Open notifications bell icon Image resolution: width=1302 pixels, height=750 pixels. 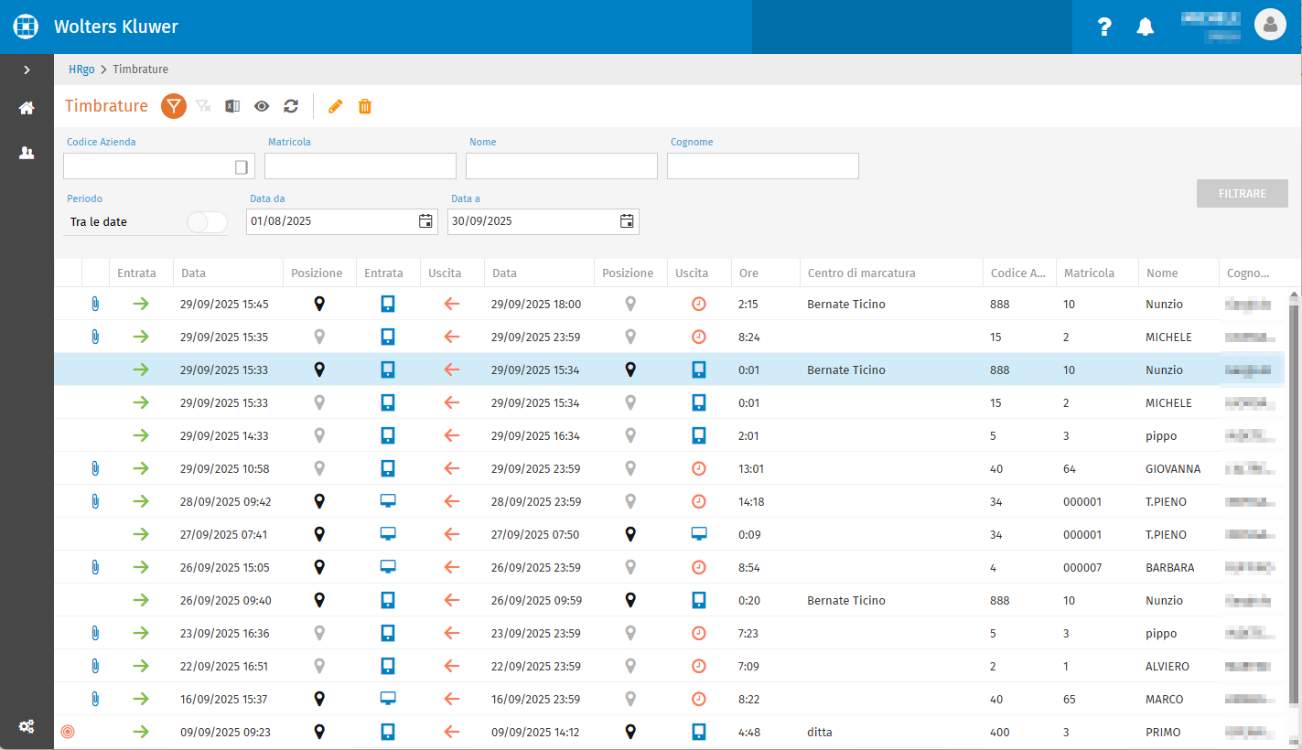[x=1145, y=27]
